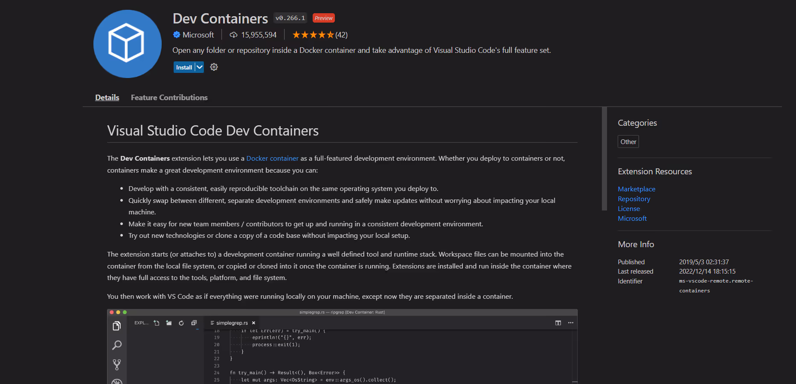The height and width of the screenshot is (384, 796).
Task: Open the extension settings gear menu
Action: point(214,67)
